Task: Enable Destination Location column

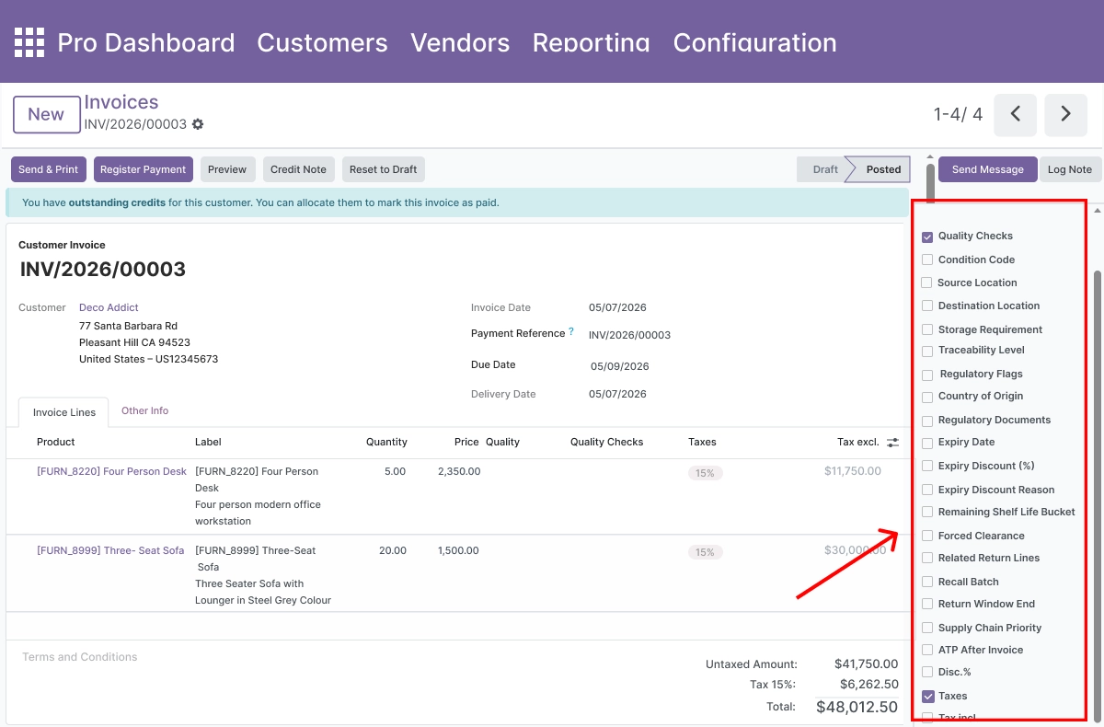Action: tap(927, 306)
